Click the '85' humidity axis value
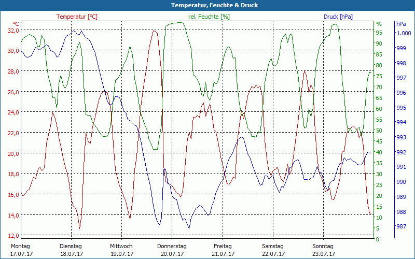415x259 pixels. 379,54
